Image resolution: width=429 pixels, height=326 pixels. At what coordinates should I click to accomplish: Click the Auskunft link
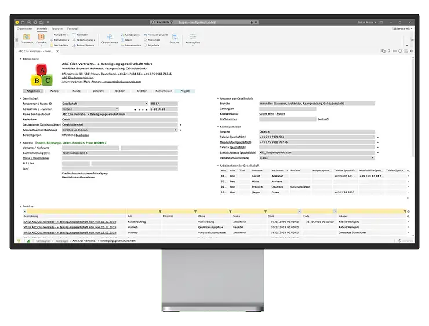[x=323, y=119]
